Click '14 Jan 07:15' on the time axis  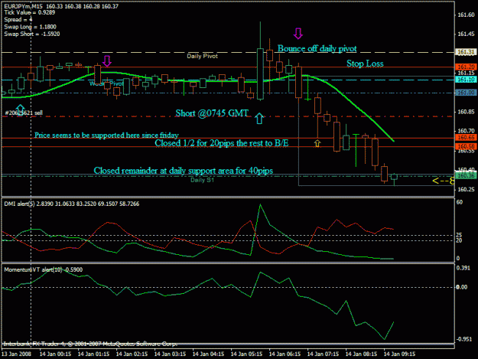[323, 354]
